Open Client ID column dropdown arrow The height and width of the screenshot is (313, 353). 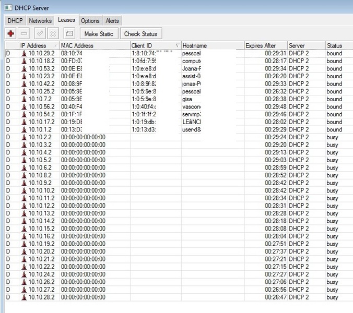click(x=178, y=46)
